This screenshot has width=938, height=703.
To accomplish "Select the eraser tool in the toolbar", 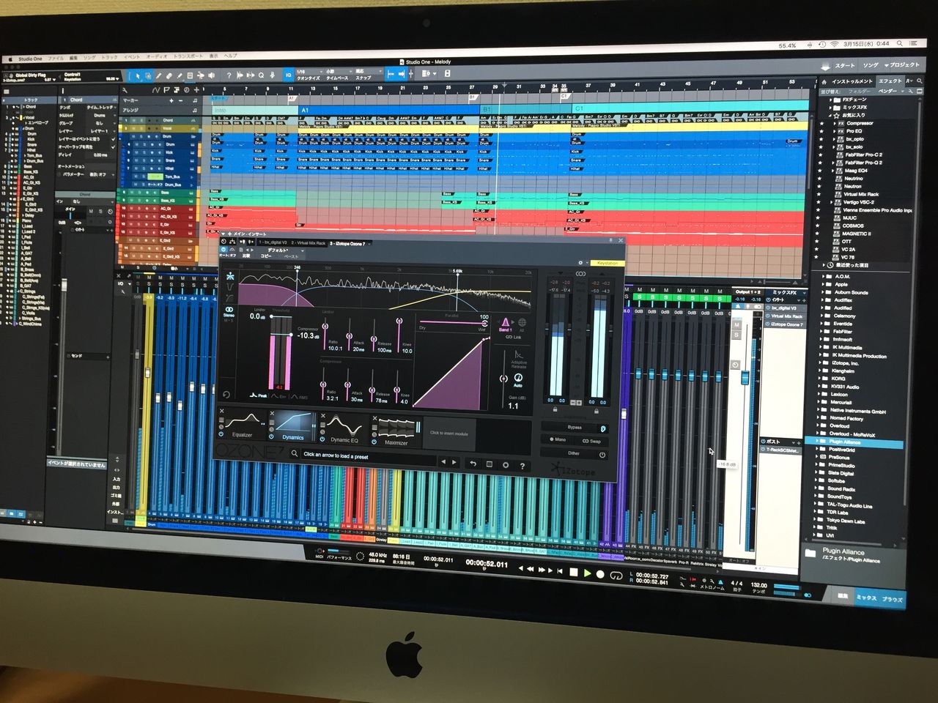I will (169, 75).
